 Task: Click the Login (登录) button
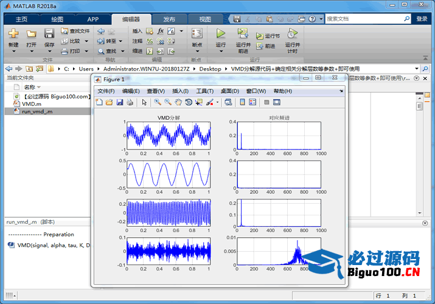(422, 19)
